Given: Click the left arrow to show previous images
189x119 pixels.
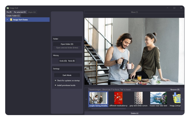Looking at the screenshot, I should click(86, 99).
